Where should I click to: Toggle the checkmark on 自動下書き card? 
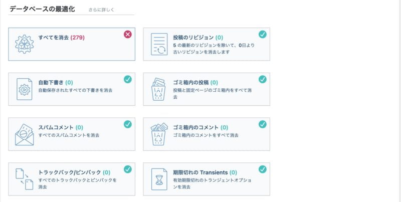click(x=128, y=79)
